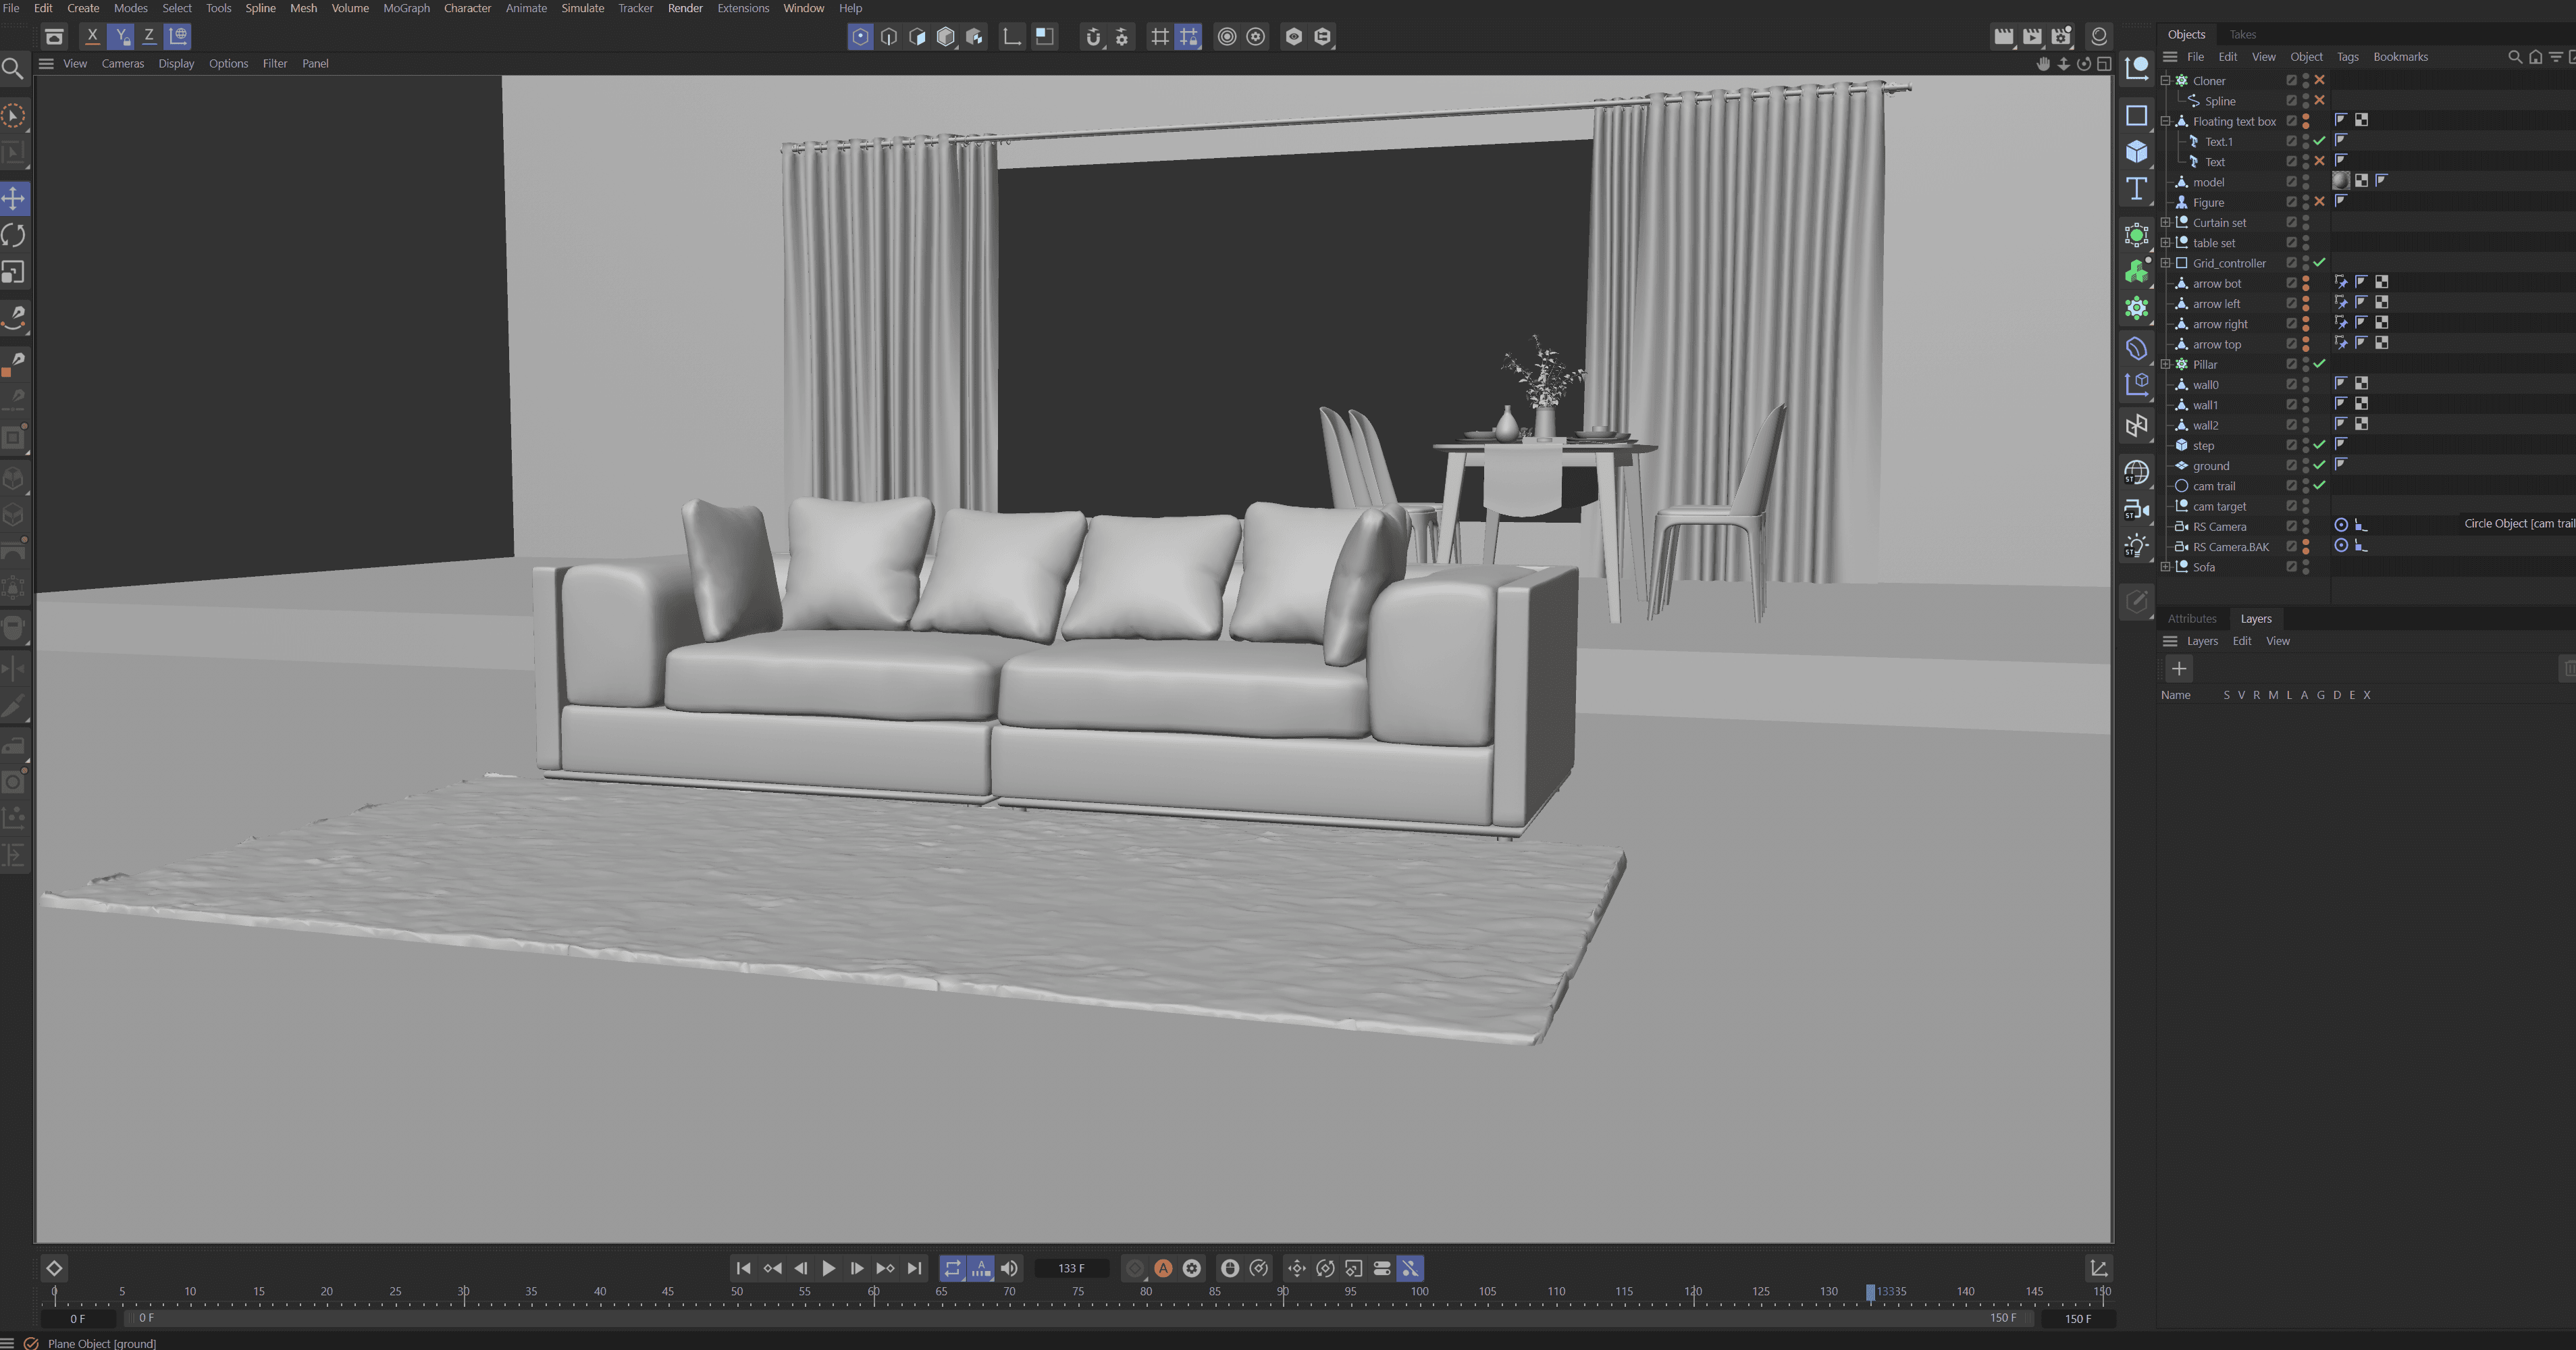Click the Text spline tool icon
This screenshot has height=1350, width=2576.
pyautogui.click(x=2137, y=189)
